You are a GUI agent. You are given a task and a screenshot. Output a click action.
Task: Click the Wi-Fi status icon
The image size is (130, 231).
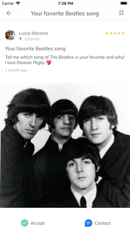18,3
